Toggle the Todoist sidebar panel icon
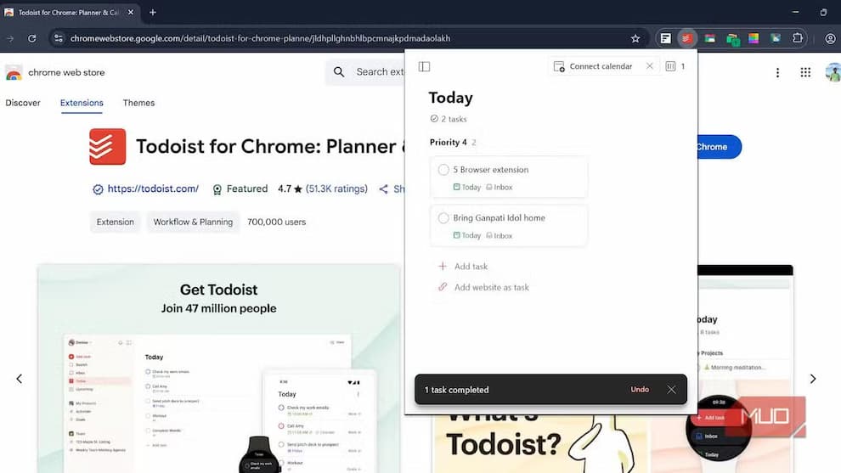The height and width of the screenshot is (473, 841). [424, 66]
